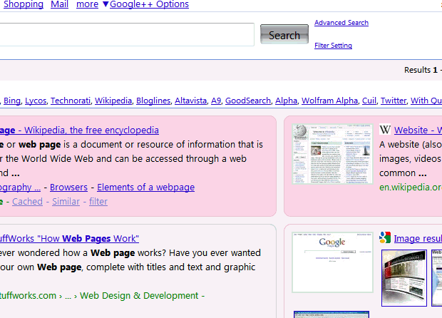Open the Browsers sublink
This screenshot has width=442, height=318.
[68, 188]
